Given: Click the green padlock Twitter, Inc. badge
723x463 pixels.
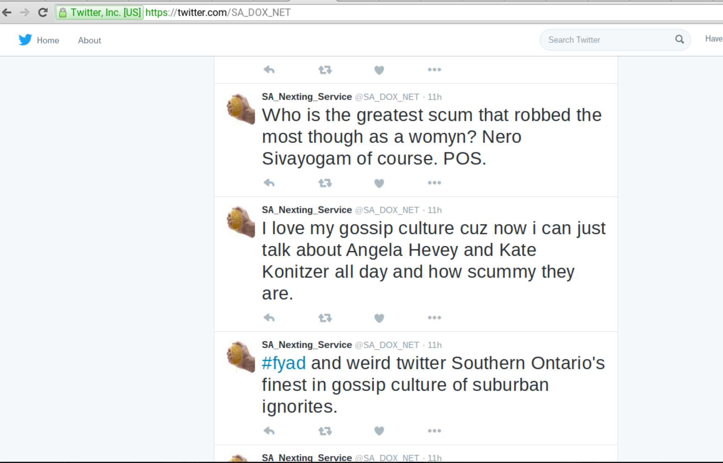Looking at the screenshot, I should [x=100, y=12].
